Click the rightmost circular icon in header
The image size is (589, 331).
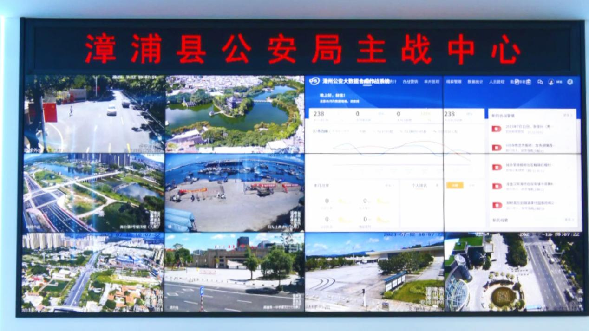(570, 82)
